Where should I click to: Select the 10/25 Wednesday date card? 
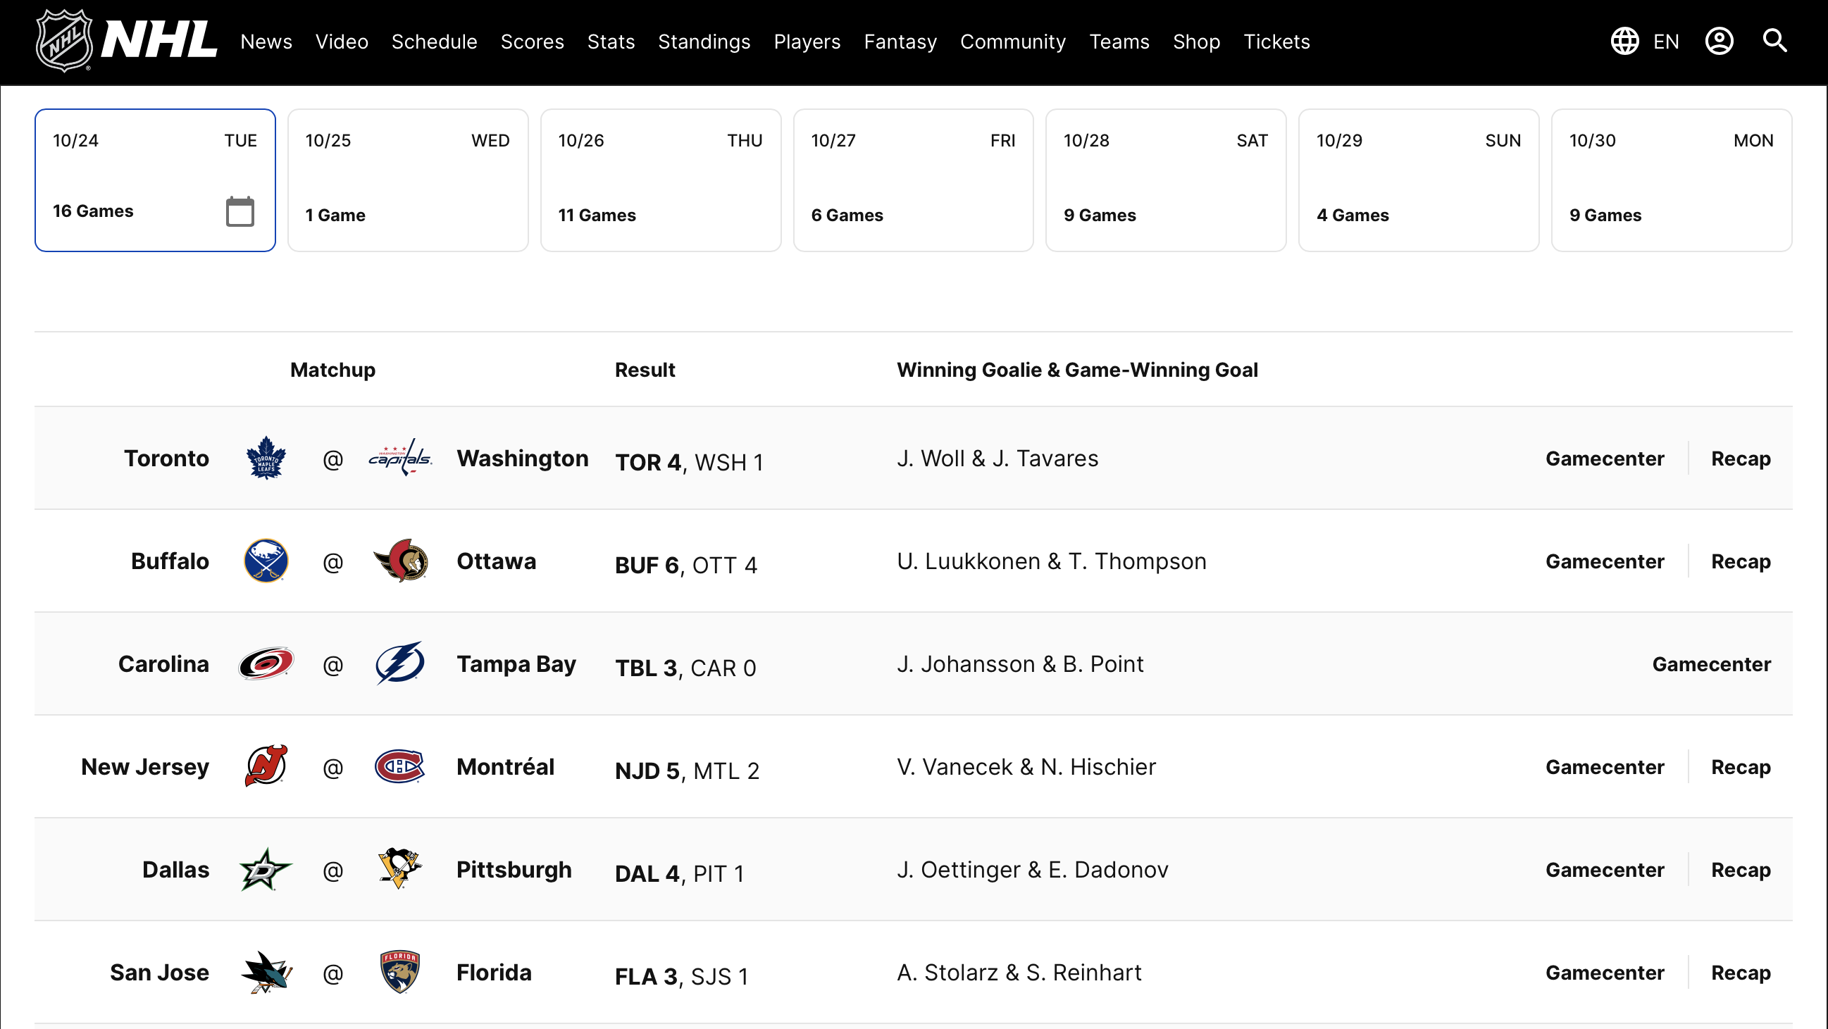(407, 180)
